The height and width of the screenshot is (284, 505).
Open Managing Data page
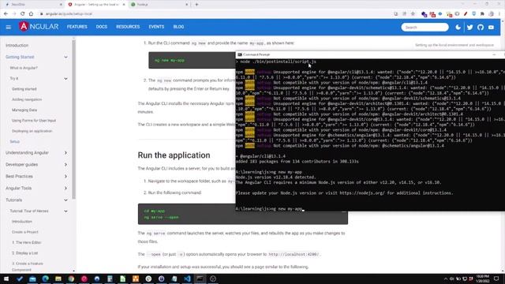pos(24,110)
